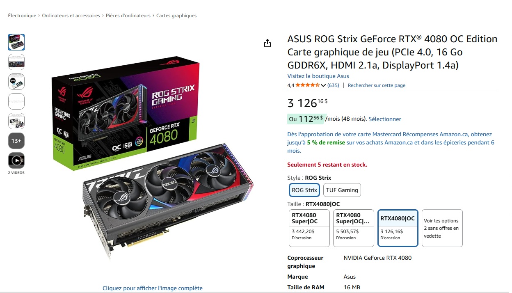Click to display the full image

point(153,288)
